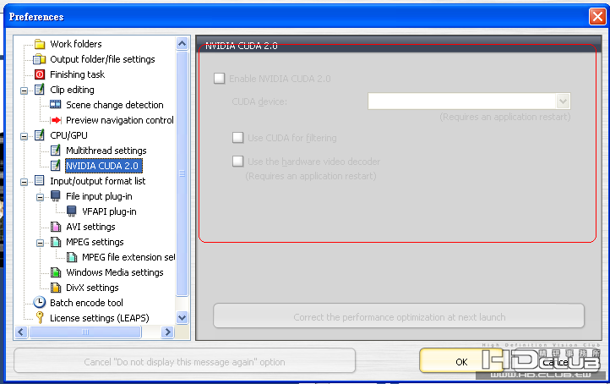Screen dimensions: 610x384
Task: Click the Input/output format list icon
Action: coord(40,180)
